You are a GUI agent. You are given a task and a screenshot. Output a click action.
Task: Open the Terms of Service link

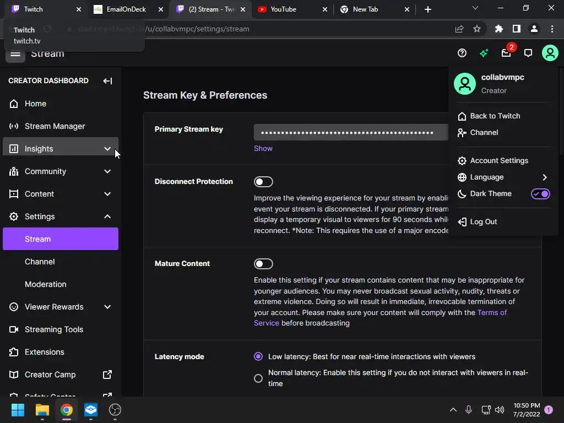pos(492,312)
